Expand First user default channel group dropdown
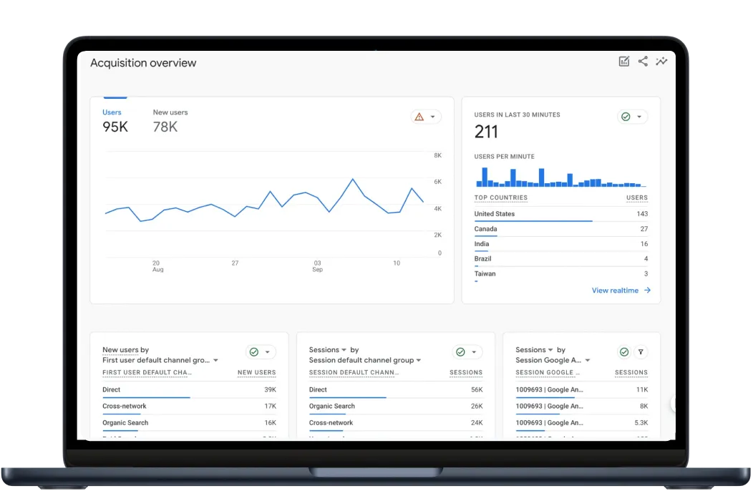This screenshot has width=753, height=491. click(x=215, y=360)
